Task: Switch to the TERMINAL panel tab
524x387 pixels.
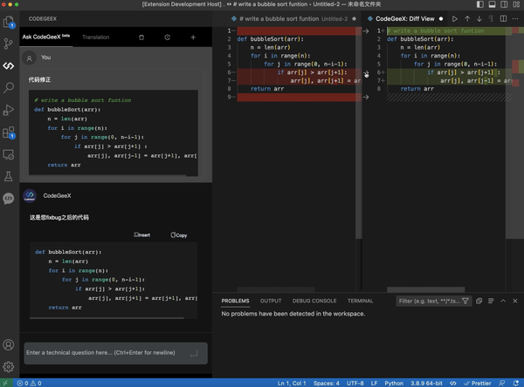Action: [x=360, y=301]
